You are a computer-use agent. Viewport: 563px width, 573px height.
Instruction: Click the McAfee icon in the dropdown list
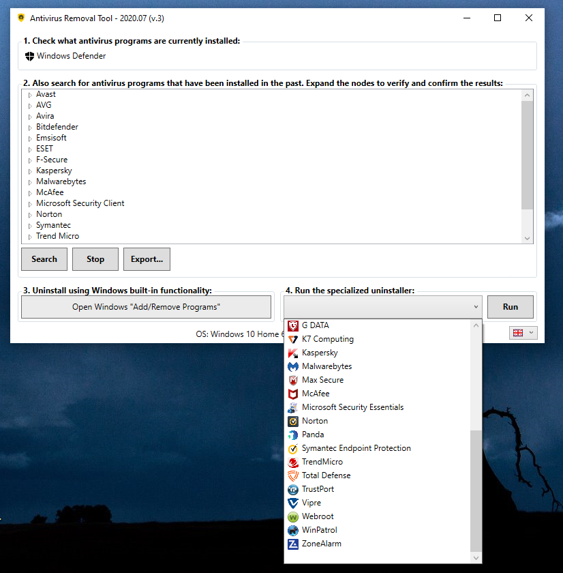293,394
